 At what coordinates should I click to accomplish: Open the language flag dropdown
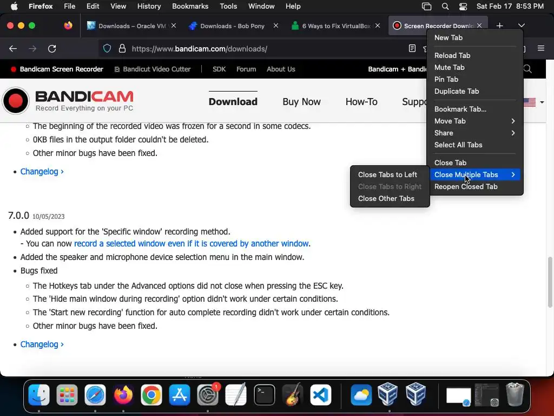pyautogui.click(x=534, y=102)
